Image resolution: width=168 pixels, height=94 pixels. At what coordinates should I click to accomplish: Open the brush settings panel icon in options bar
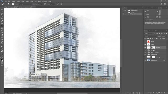13,4
